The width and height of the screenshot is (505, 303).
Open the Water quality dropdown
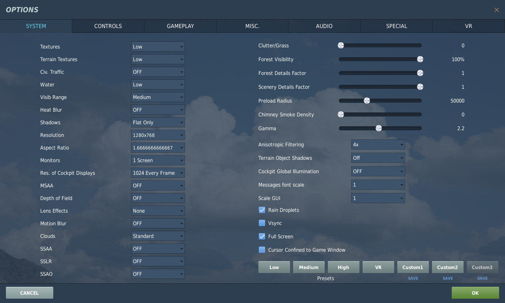[158, 84]
